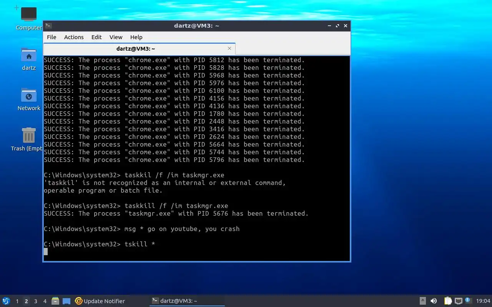The height and width of the screenshot is (307, 492).
Task: Click the "'taskkil' is not recognized" error line
Action: click(165, 183)
